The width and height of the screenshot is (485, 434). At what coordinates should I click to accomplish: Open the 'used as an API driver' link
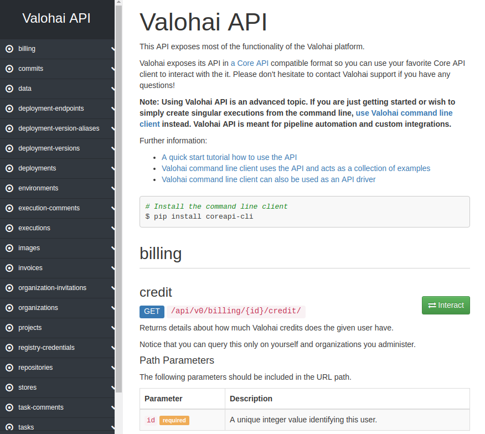(269, 180)
